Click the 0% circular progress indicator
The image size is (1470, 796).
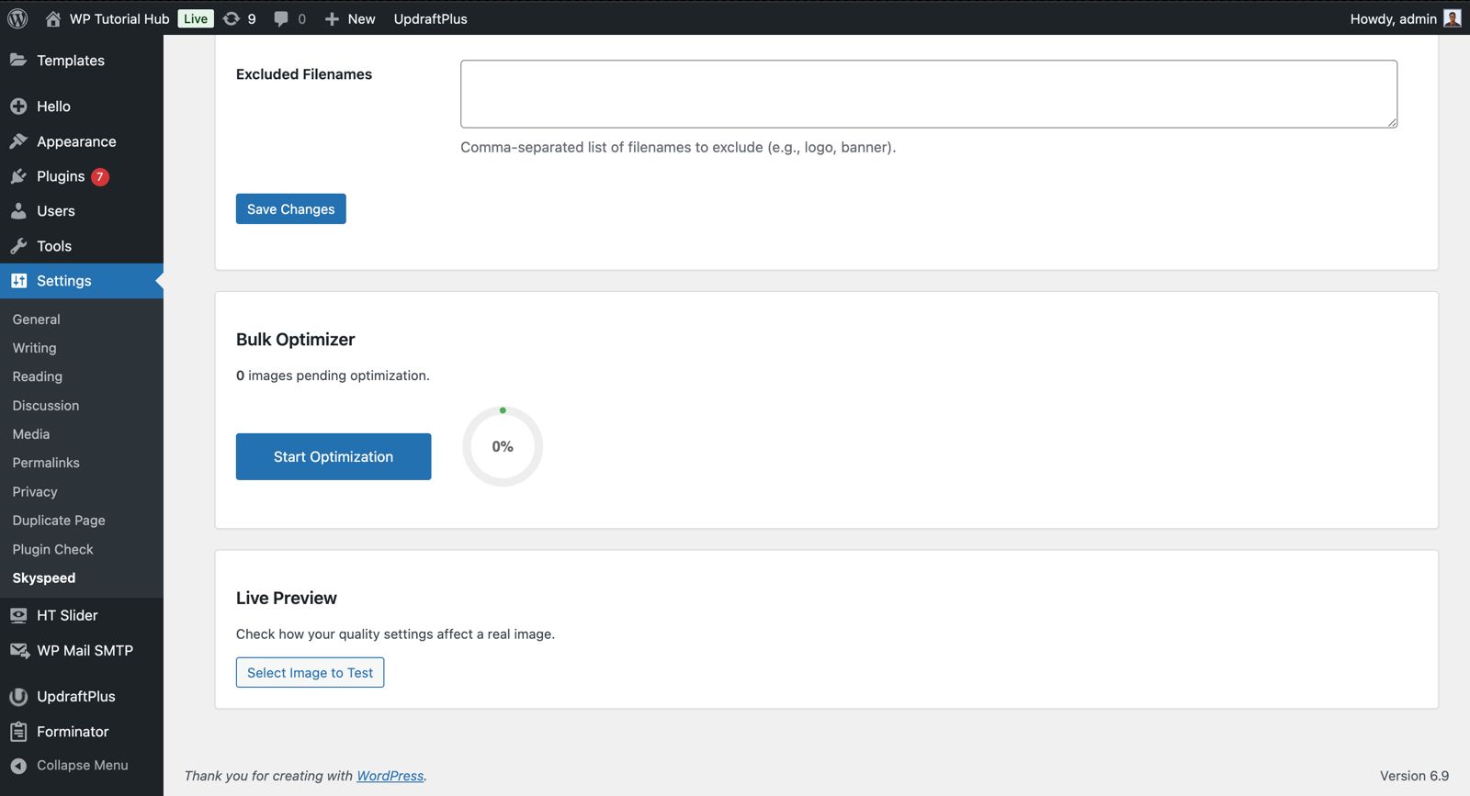[x=503, y=446]
